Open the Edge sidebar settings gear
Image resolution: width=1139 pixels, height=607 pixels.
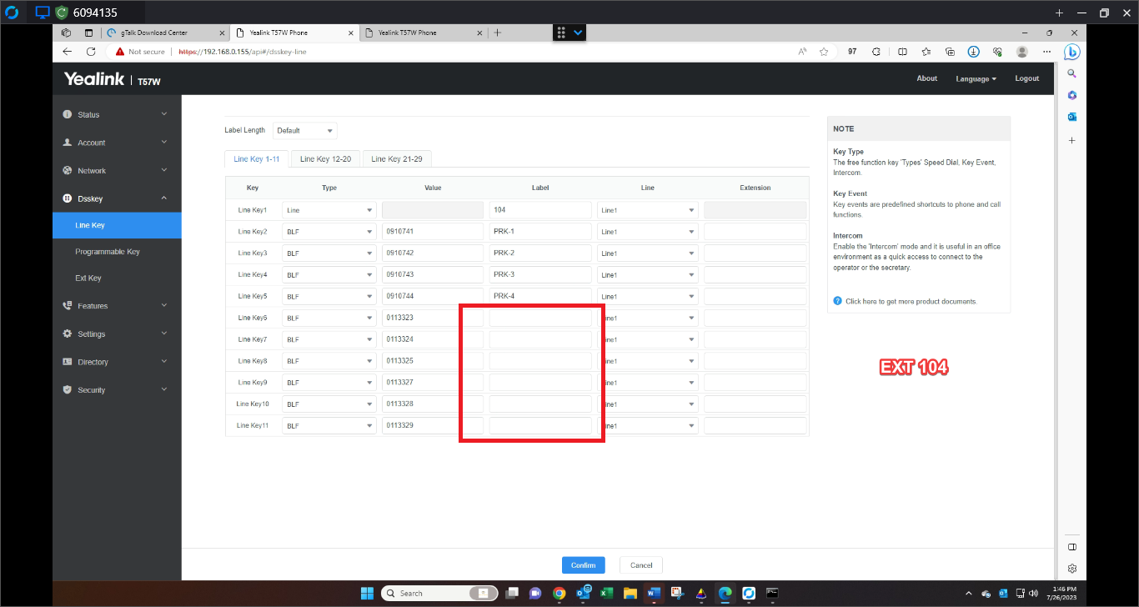1072,569
